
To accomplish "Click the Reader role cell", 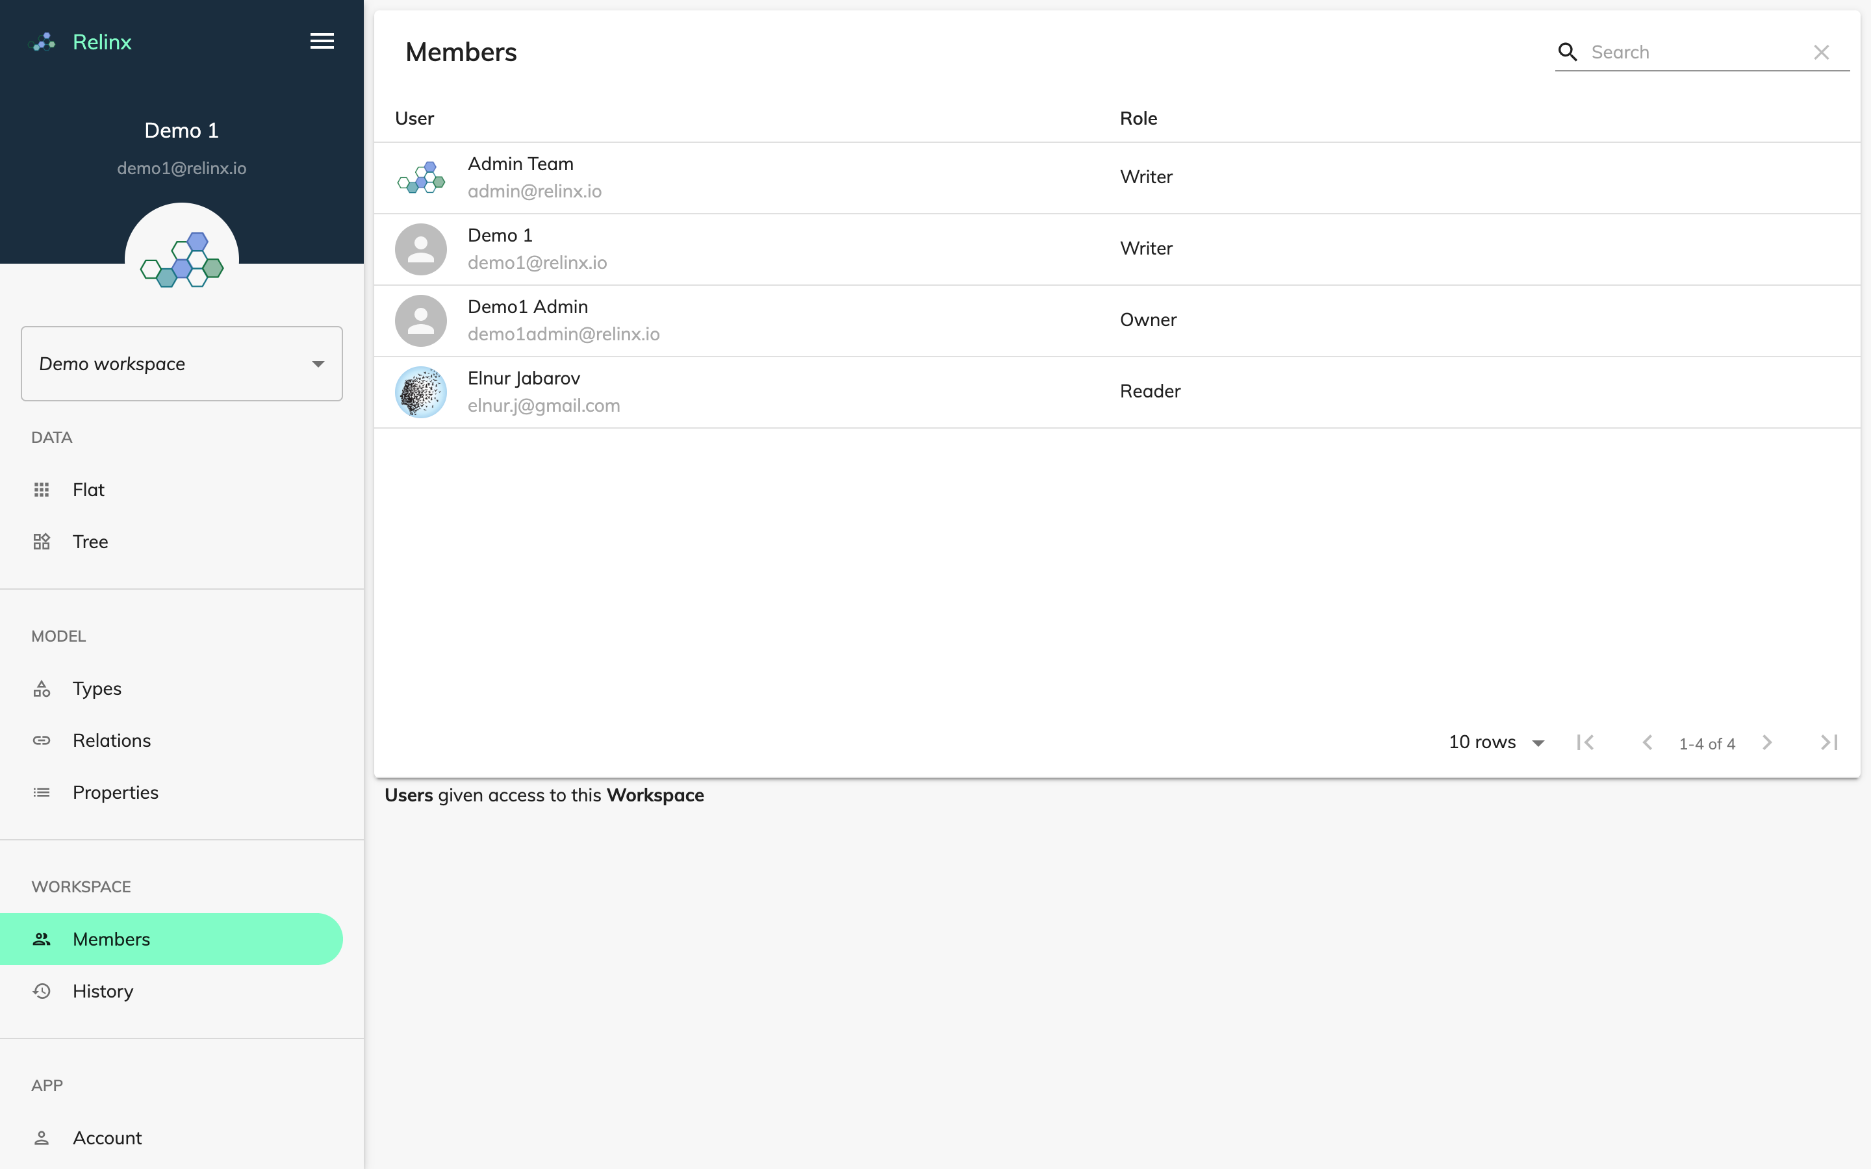I will click(x=1150, y=391).
